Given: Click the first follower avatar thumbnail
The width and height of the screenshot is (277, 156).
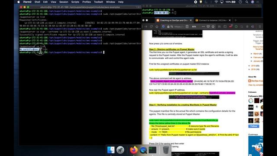Looking at the screenshot, I should [x=251, y=101].
